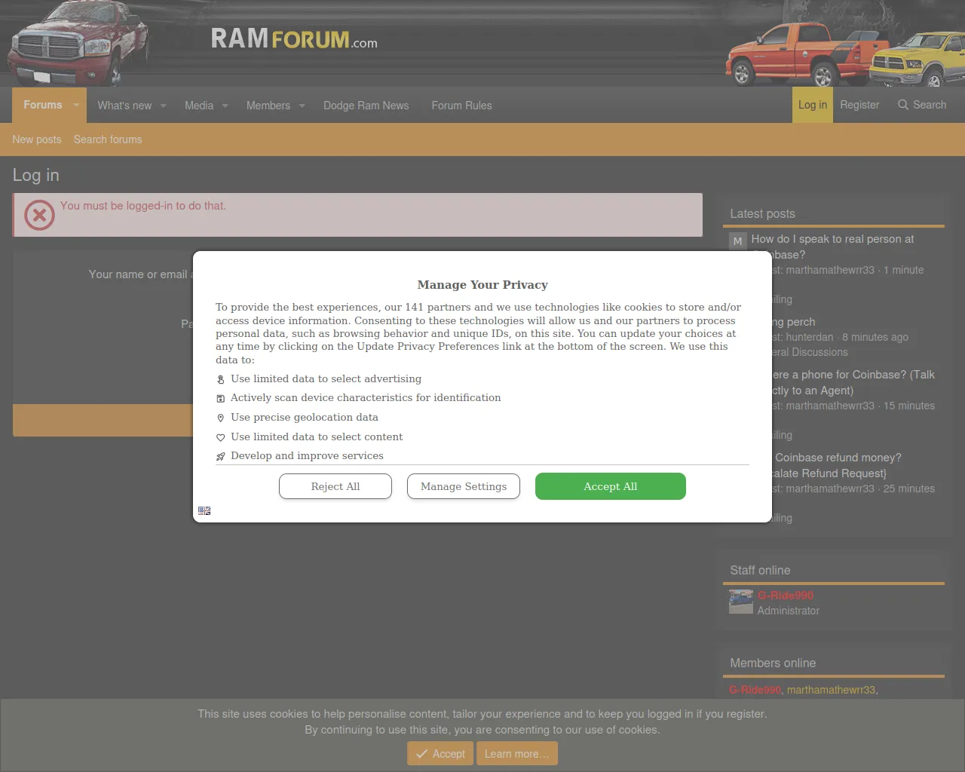The image size is (965, 772).
Task: Expand the Members menu arrow
Action: tap(302, 106)
